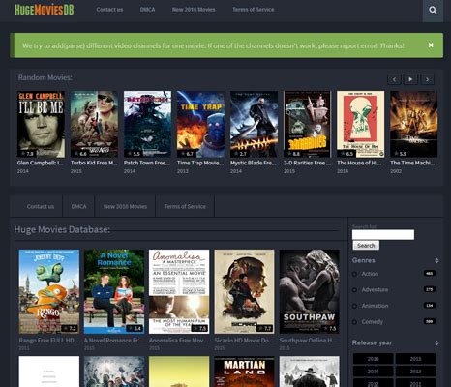Click the Mystic Blade Fre... title link
The width and height of the screenshot is (451, 387).
click(x=254, y=163)
